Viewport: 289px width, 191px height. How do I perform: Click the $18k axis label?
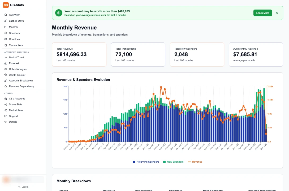271,86
